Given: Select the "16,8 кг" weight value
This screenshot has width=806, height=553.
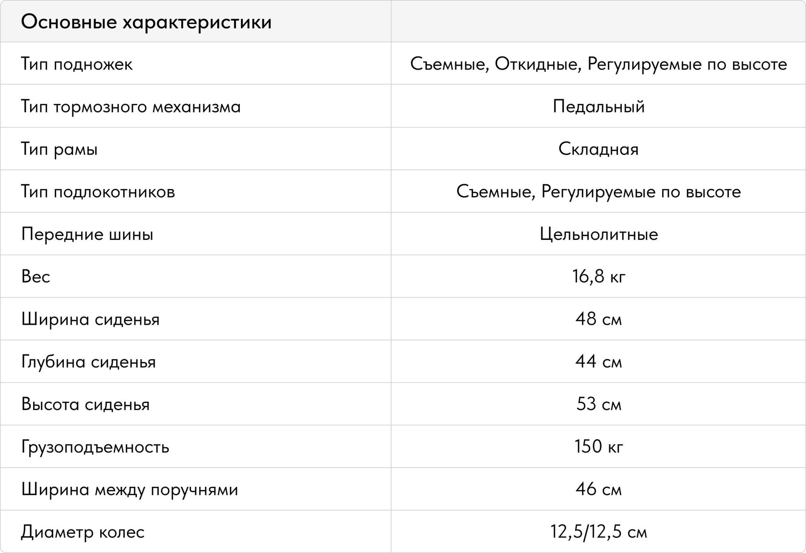Looking at the screenshot, I should (x=598, y=277).
